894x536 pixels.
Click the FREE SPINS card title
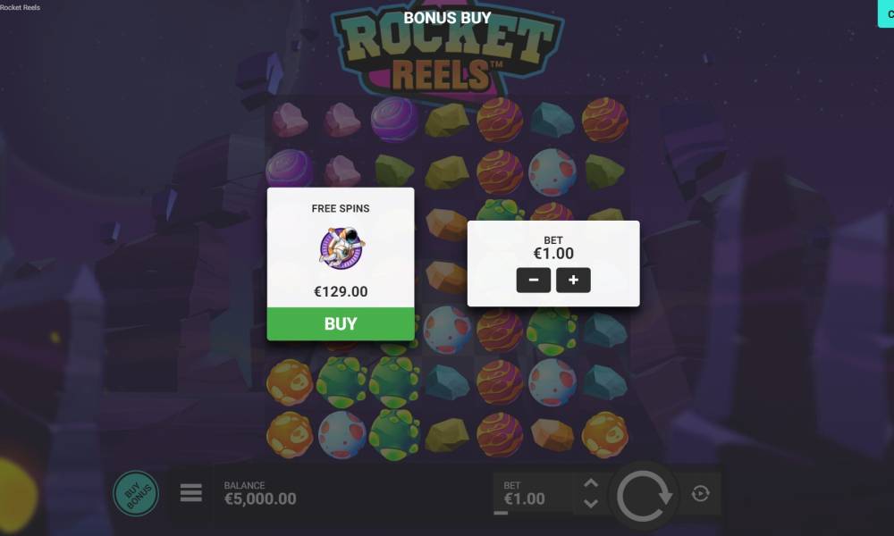pos(341,208)
